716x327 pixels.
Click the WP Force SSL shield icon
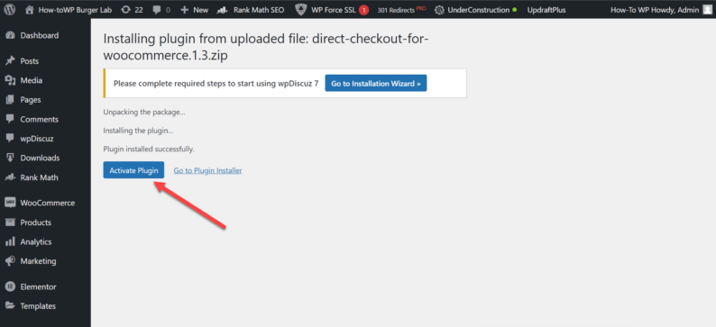tap(301, 10)
